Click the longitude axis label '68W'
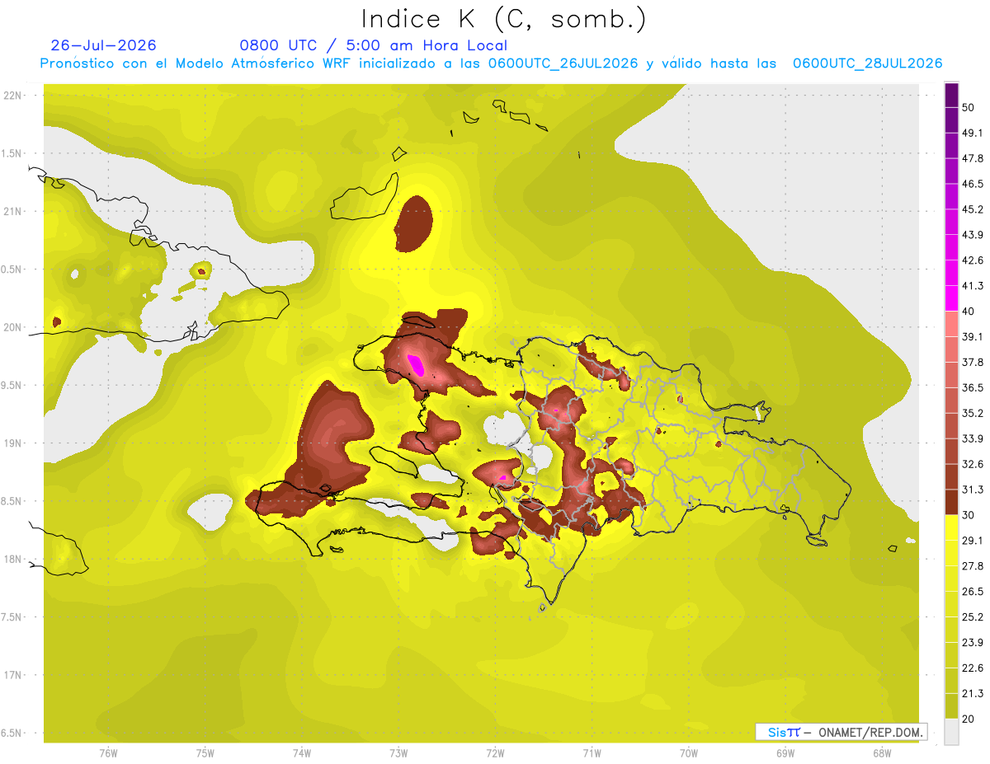990x764 pixels. (881, 753)
